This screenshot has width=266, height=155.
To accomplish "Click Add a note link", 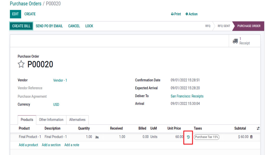I will [72, 145].
